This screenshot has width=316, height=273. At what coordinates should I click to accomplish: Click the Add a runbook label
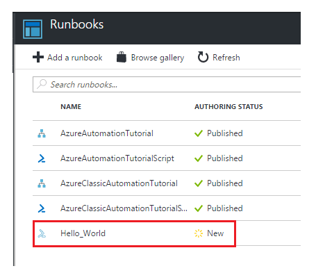coord(75,58)
